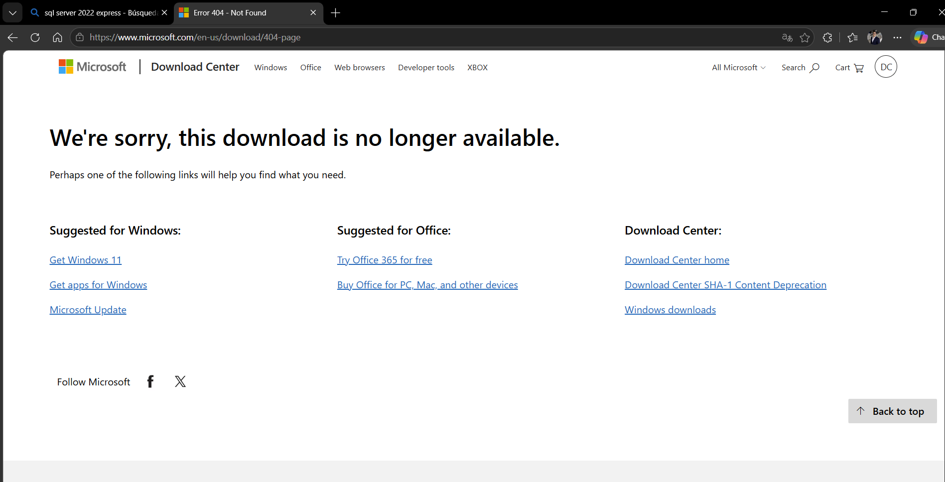Open the Favorites list icon
Viewport: 945px width, 482px height.
(852, 37)
